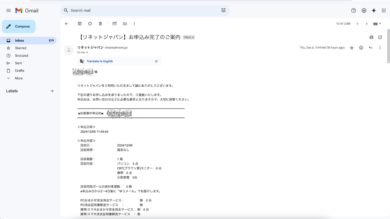Click the 10 of 1,088 counter
The width and height of the screenshot is (390, 219).
click(x=343, y=24)
